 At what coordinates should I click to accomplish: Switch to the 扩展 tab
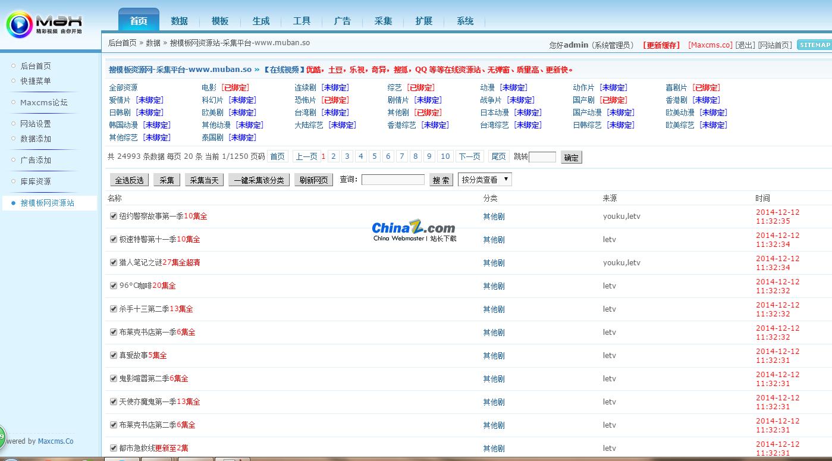424,21
